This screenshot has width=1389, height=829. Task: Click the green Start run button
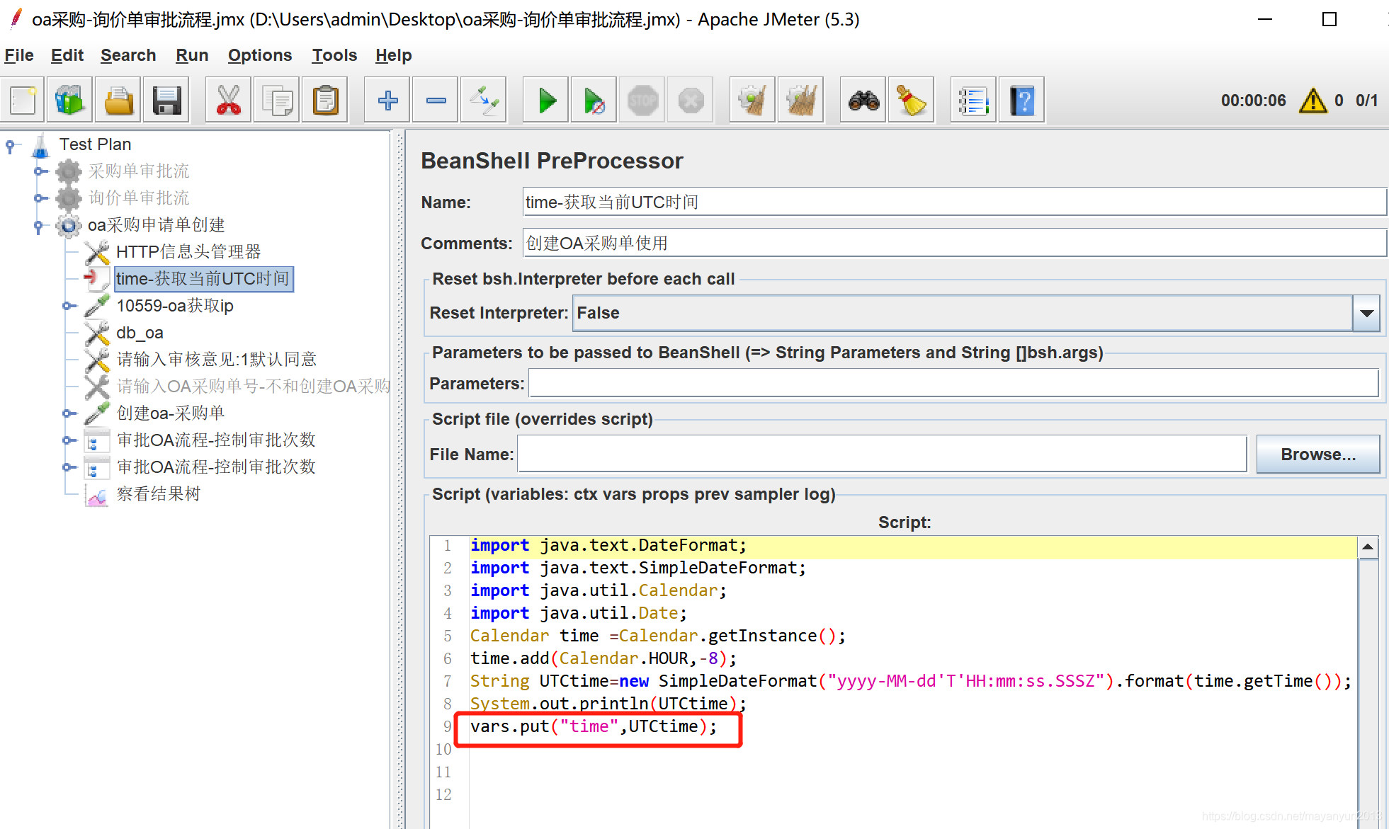pyautogui.click(x=547, y=101)
